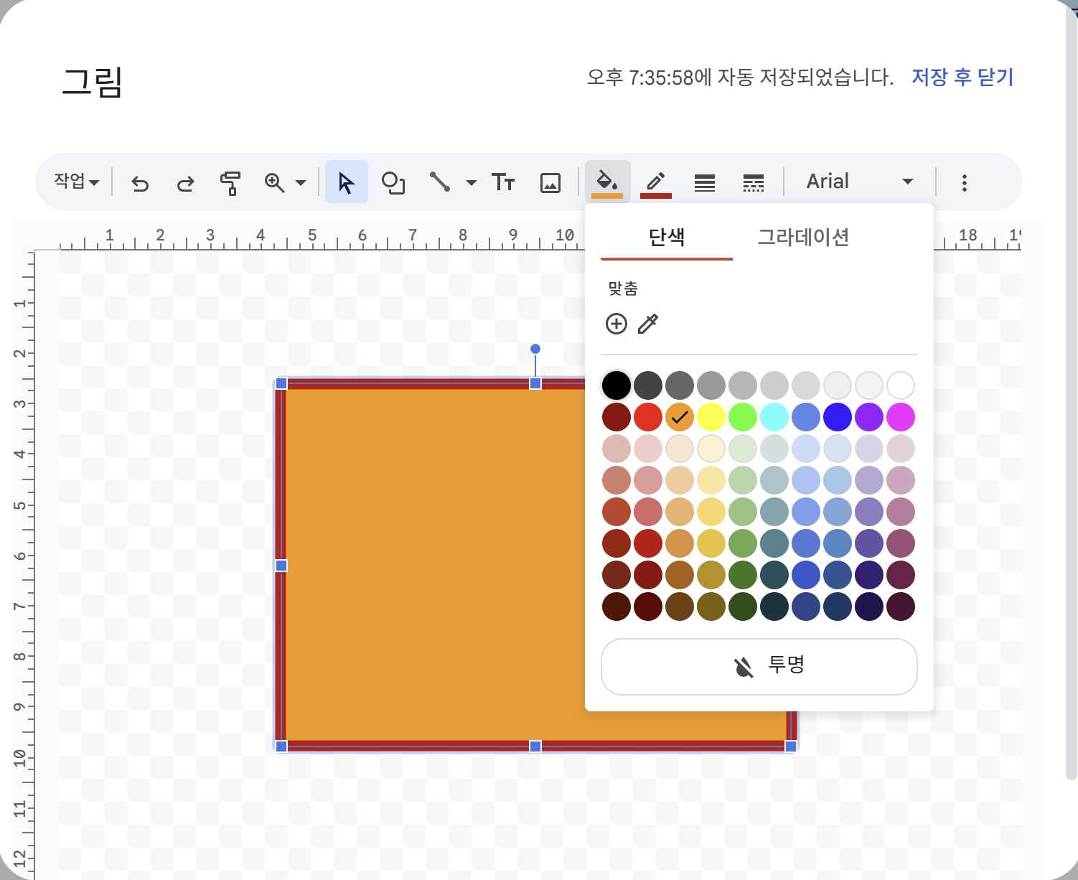Viewport: 1078px width, 880px height.
Task: Activate the Select arrow cursor tool
Action: pos(347,182)
